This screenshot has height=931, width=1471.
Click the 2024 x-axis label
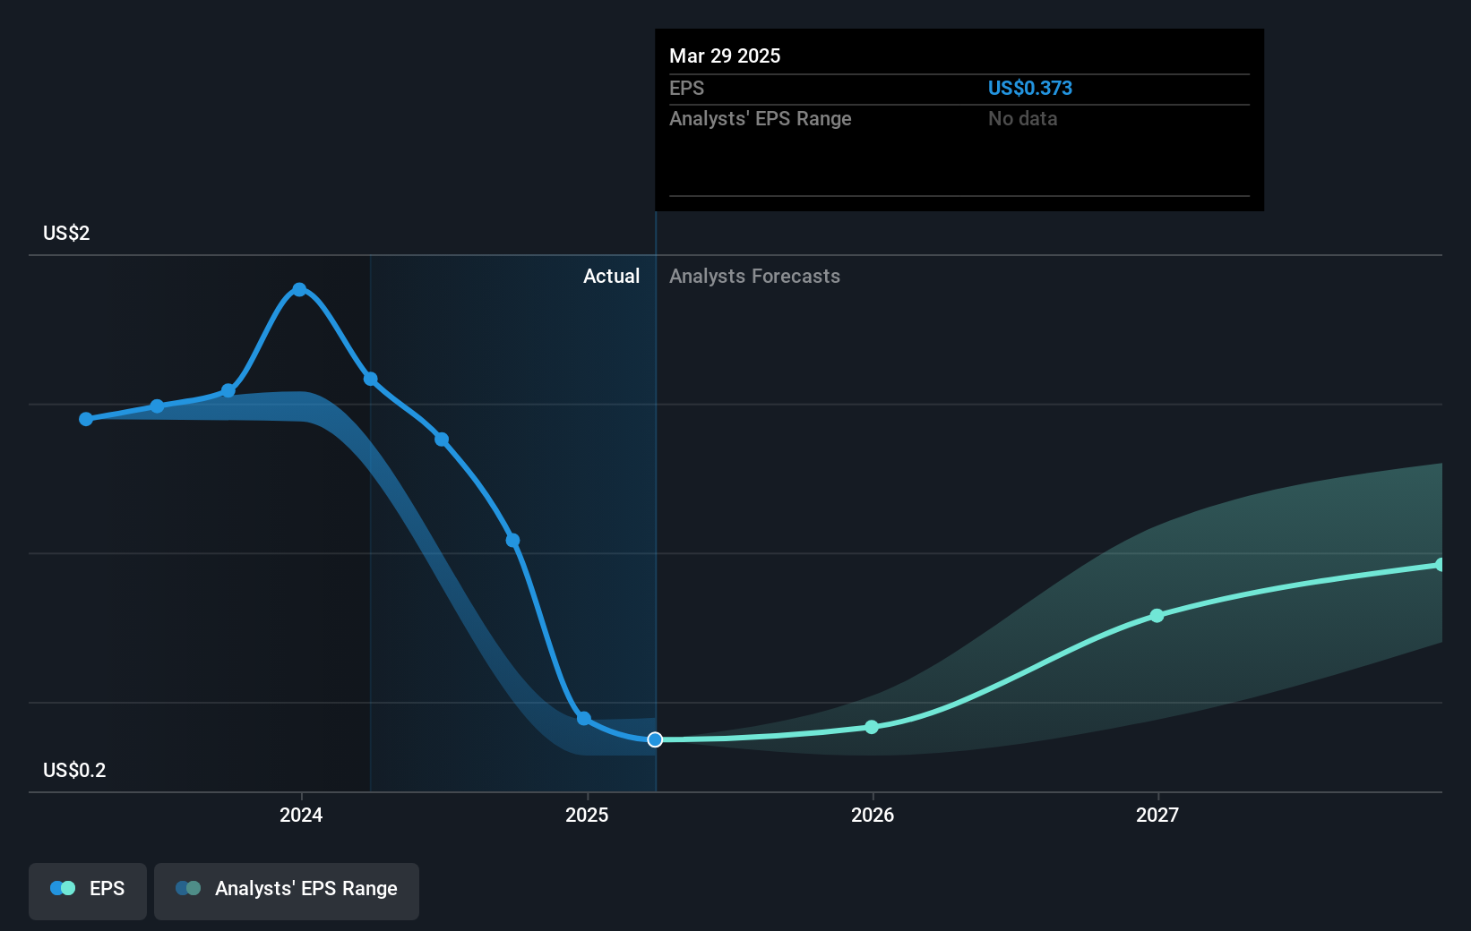301,815
